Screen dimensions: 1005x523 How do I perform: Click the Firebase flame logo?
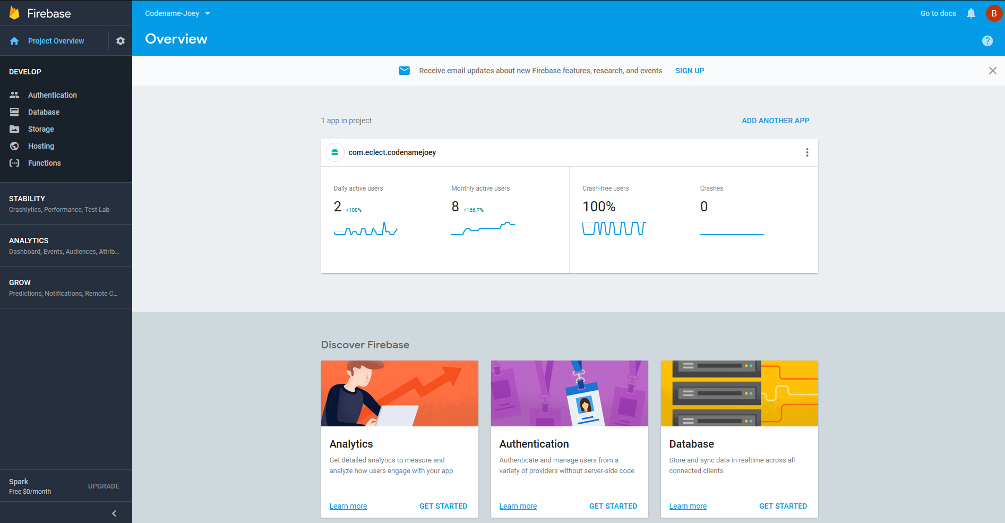coord(14,13)
